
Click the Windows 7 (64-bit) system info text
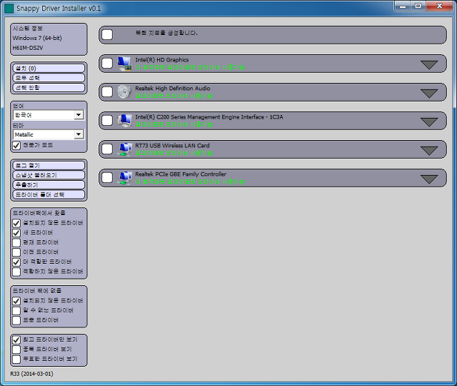point(37,38)
